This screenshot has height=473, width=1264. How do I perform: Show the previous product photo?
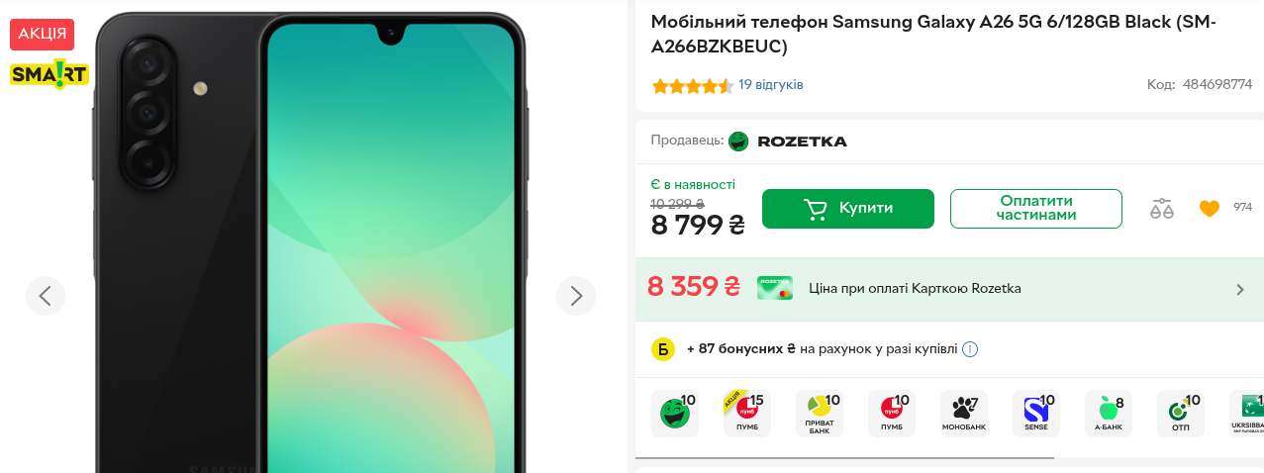click(46, 295)
